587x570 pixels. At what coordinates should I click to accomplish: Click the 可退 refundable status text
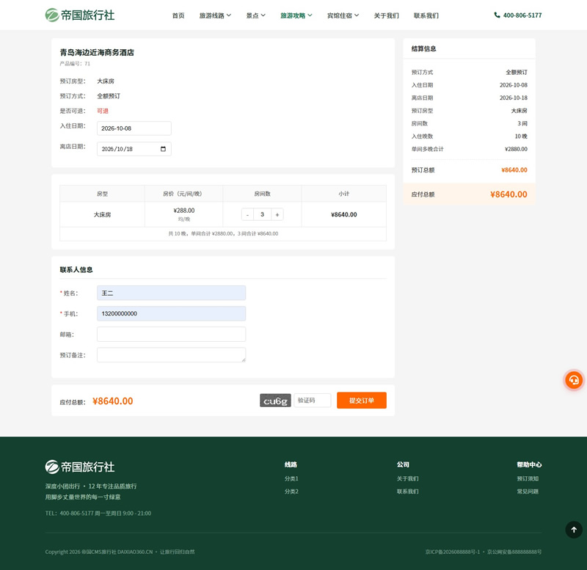103,112
